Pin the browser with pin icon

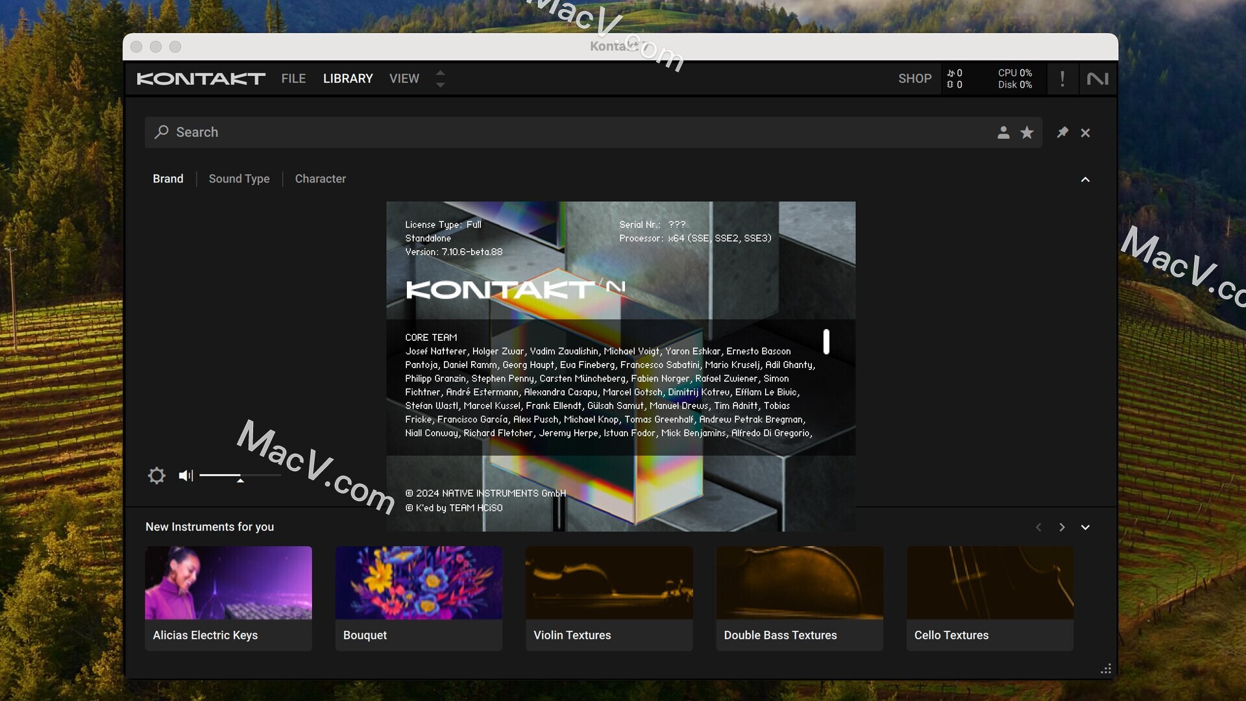(1062, 132)
